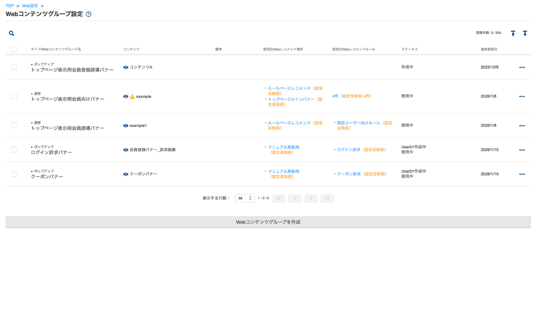Click the コンテンツA content name
Screen dimensions: 537x309
click(x=141, y=67)
